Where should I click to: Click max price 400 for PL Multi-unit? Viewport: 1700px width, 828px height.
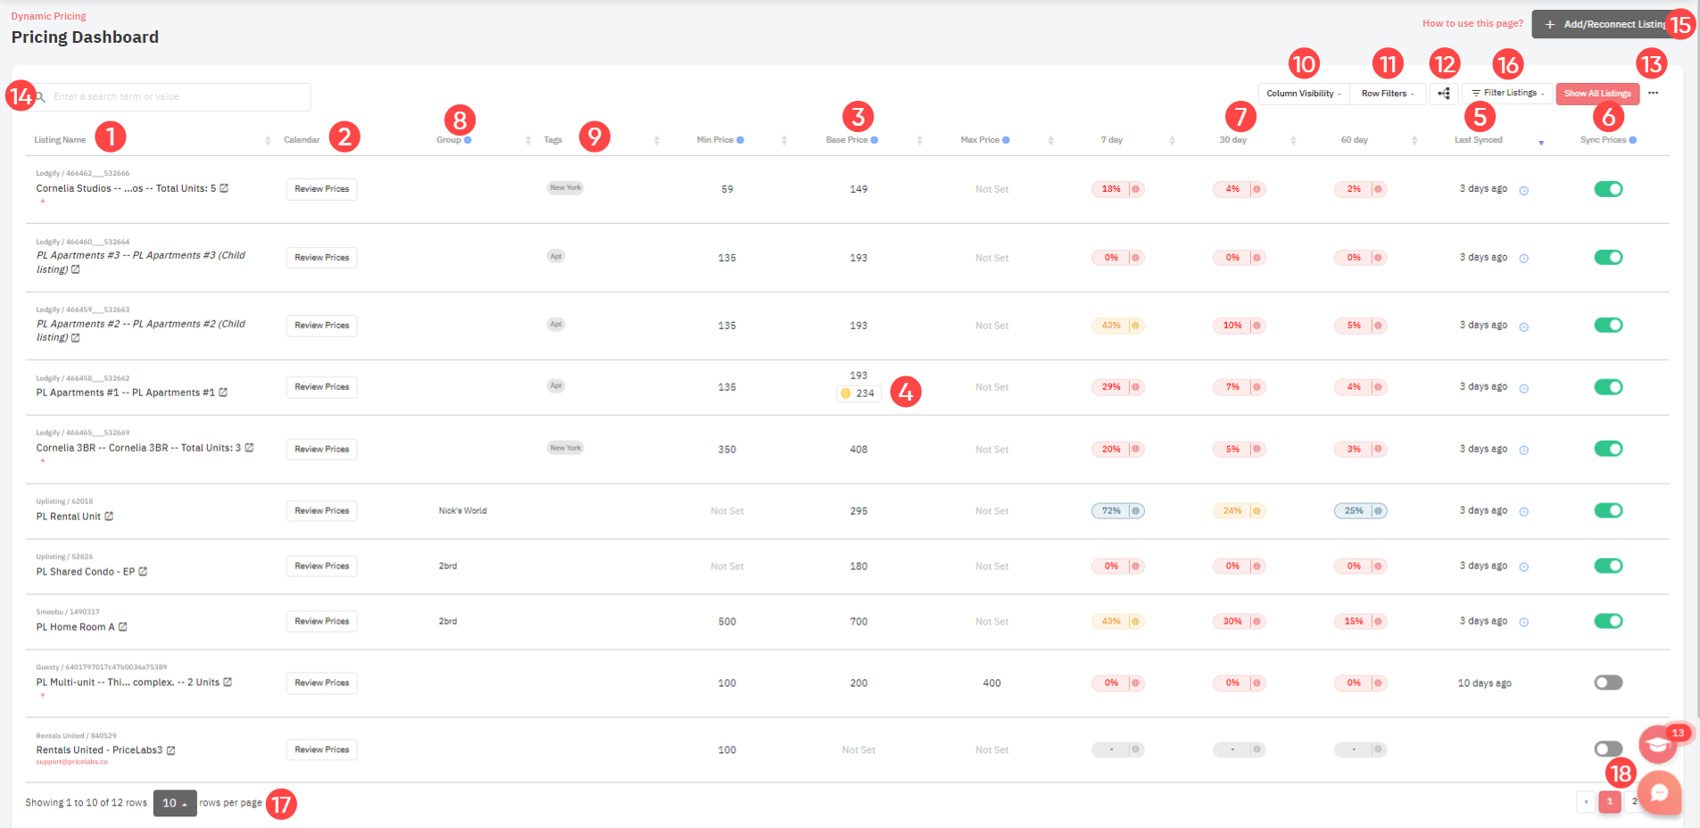coord(991,683)
